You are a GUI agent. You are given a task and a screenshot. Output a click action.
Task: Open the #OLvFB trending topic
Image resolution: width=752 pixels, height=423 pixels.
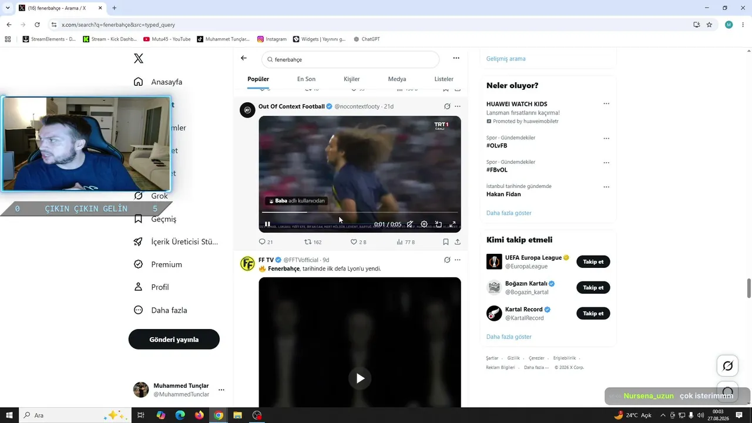pos(497,146)
